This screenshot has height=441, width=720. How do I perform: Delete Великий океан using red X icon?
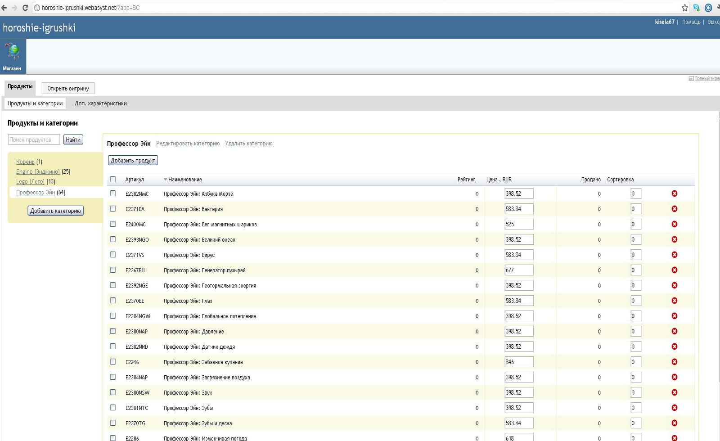pyautogui.click(x=674, y=239)
